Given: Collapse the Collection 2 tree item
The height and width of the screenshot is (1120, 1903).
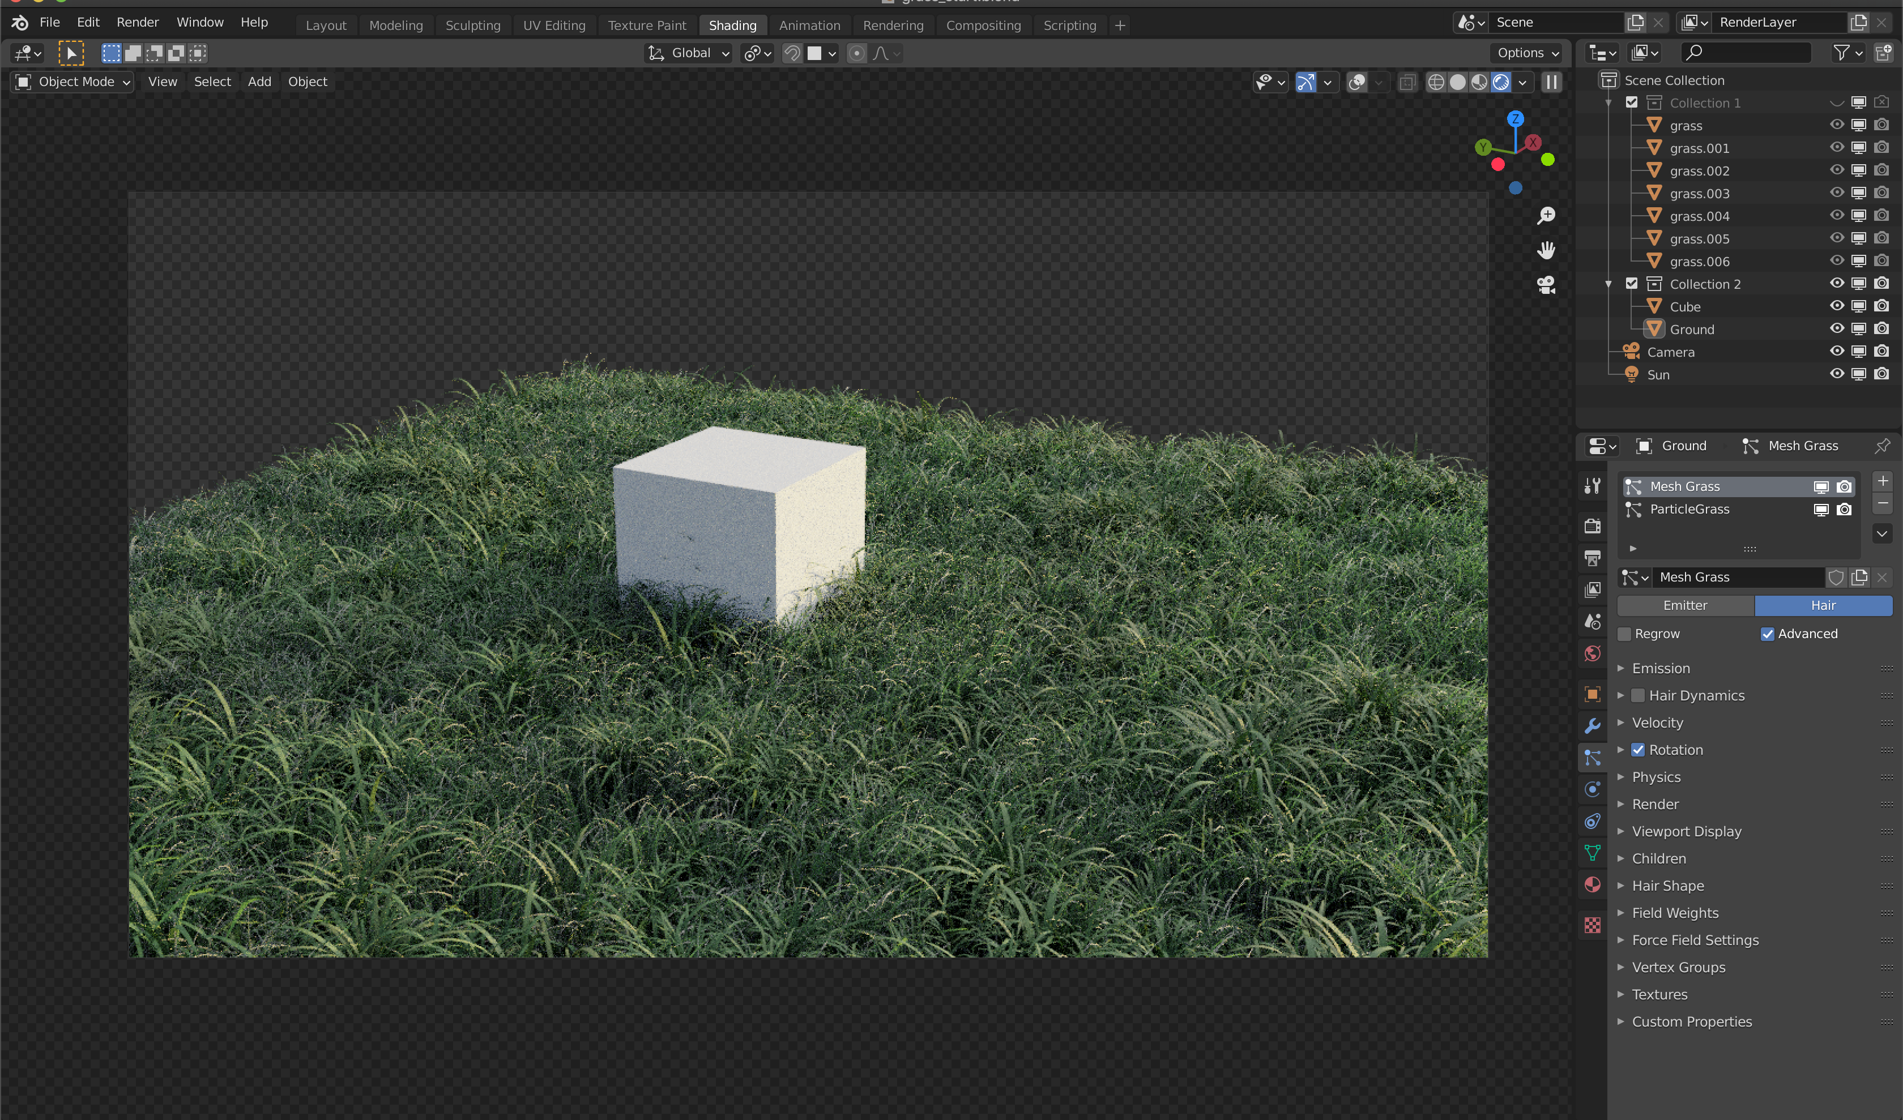Looking at the screenshot, I should click(1608, 284).
